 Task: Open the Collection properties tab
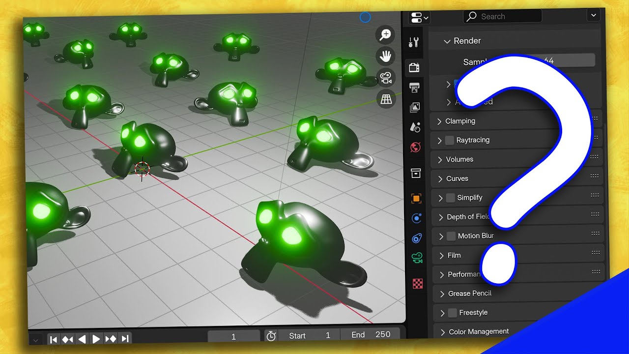[416, 173]
